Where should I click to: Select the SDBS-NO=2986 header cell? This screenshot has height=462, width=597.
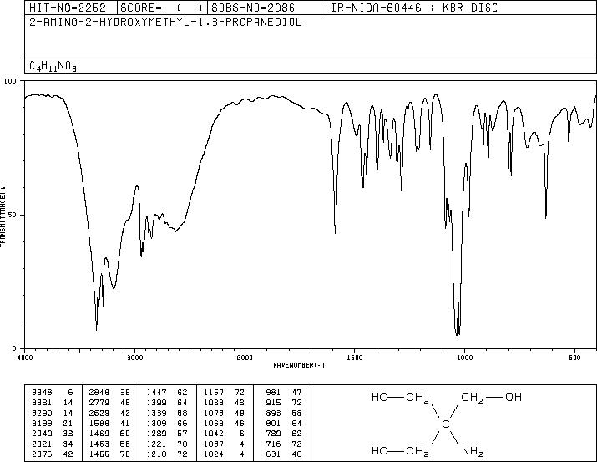(253, 8)
